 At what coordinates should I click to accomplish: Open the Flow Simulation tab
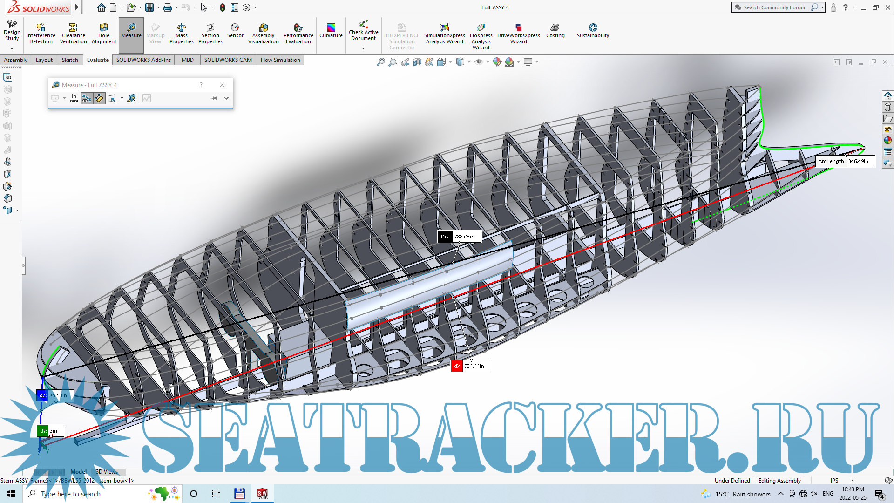tap(280, 60)
